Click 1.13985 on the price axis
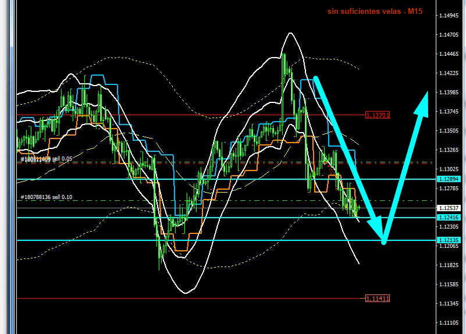 (450, 93)
